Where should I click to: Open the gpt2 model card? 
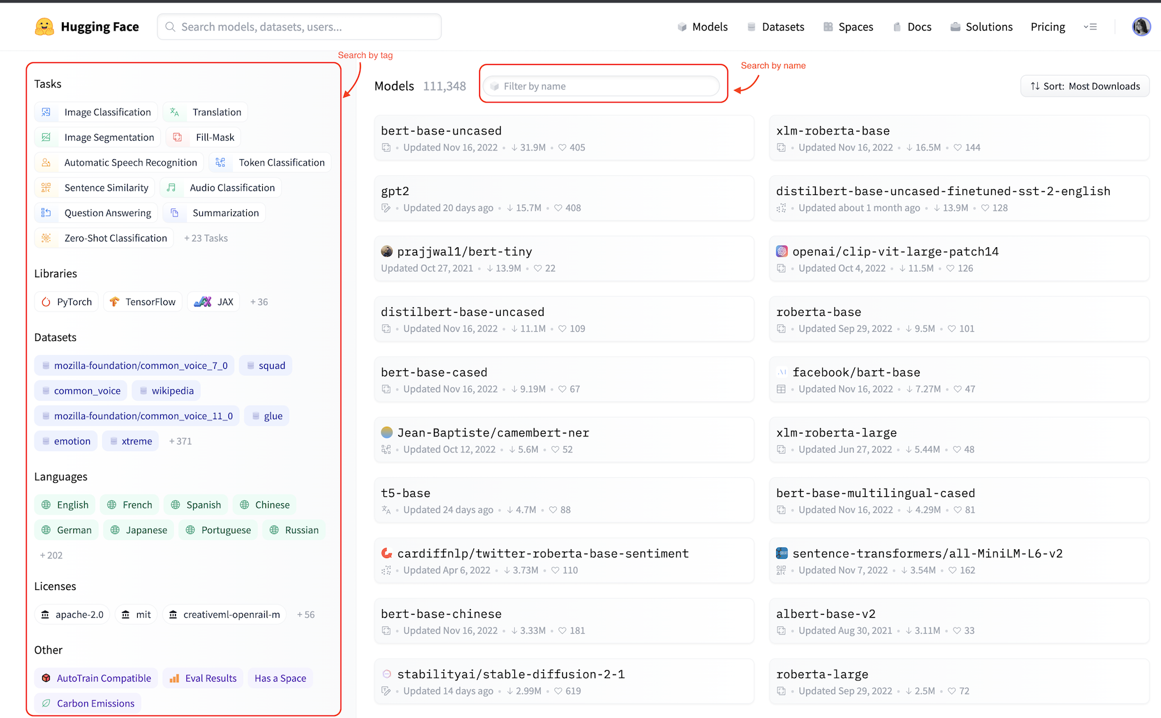564,198
